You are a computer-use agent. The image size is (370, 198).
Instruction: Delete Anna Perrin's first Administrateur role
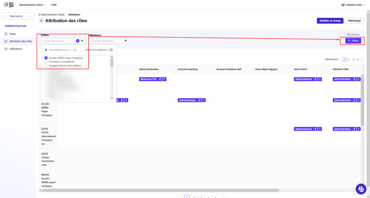[319, 79]
